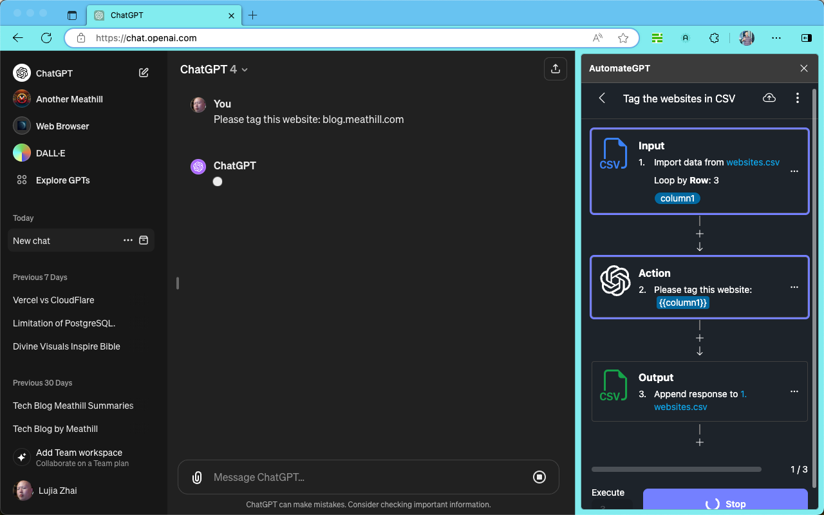This screenshot has height=515, width=824.
Task: Add this page to favorites
Action: (623, 38)
